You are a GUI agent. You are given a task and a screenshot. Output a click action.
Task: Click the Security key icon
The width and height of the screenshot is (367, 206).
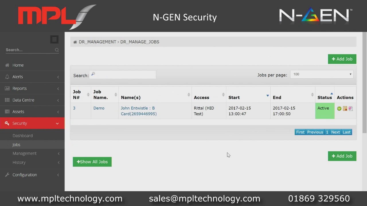[7, 123]
